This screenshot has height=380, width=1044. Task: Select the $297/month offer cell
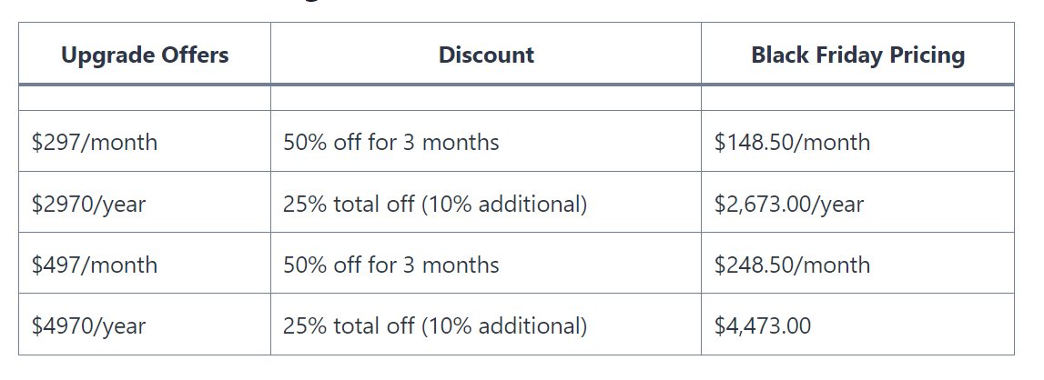click(x=145, y=142)
